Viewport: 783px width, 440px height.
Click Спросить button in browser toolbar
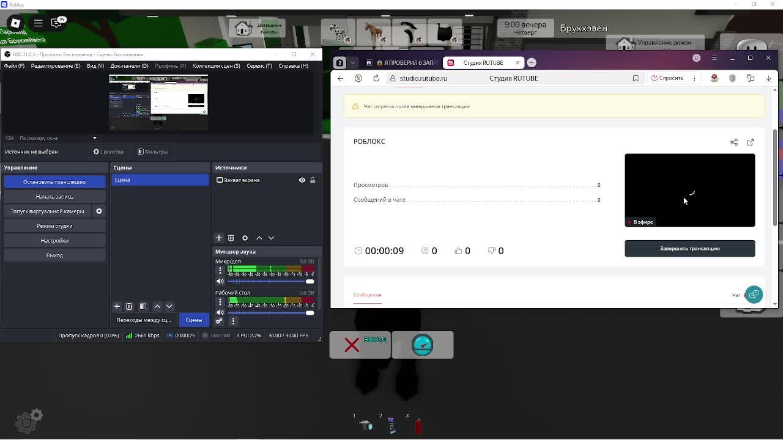click(667, 78)
